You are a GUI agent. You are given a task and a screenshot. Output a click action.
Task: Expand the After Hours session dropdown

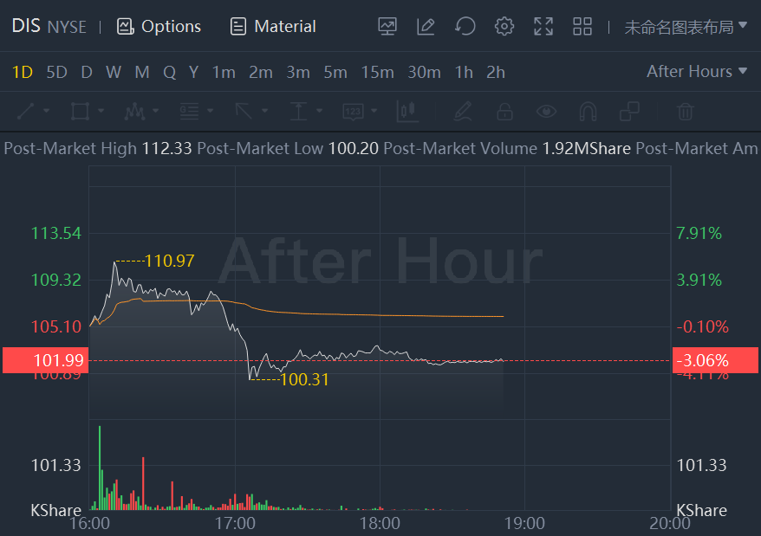click(697, 72)
